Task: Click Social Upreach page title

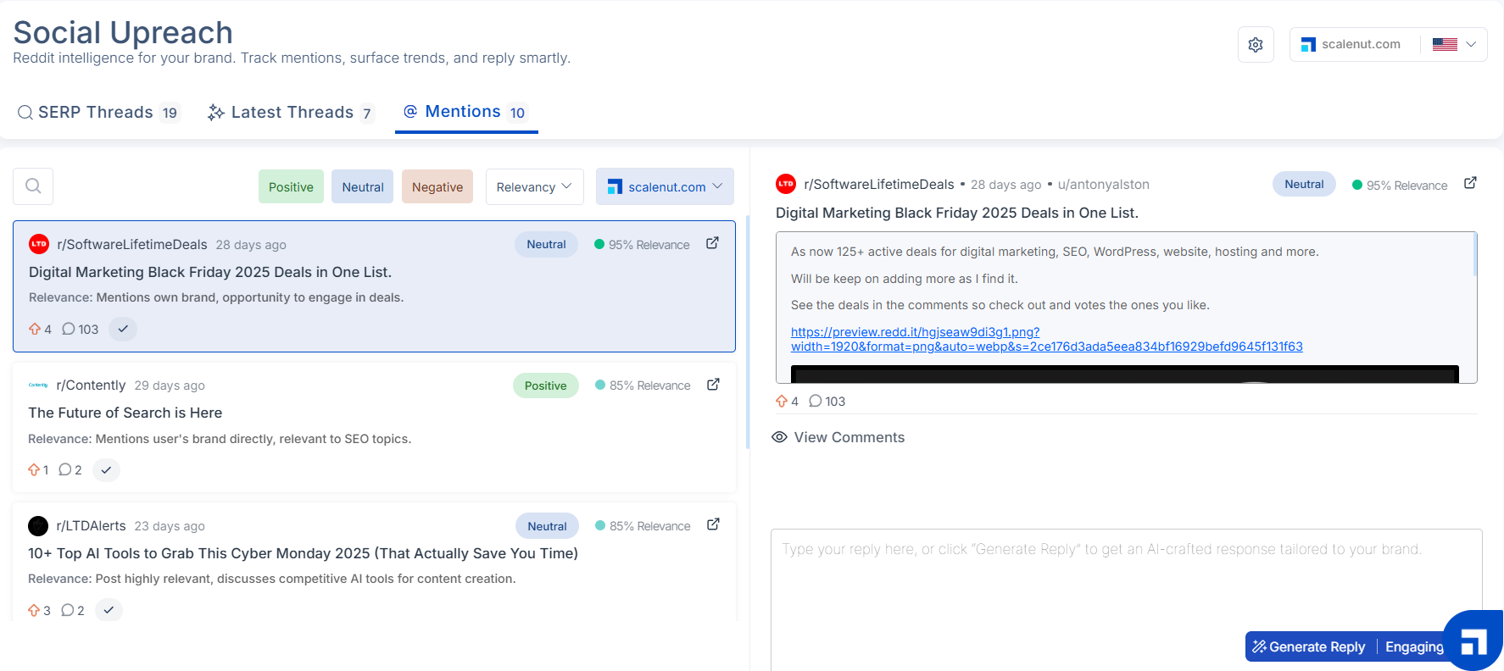Action: 123,32
